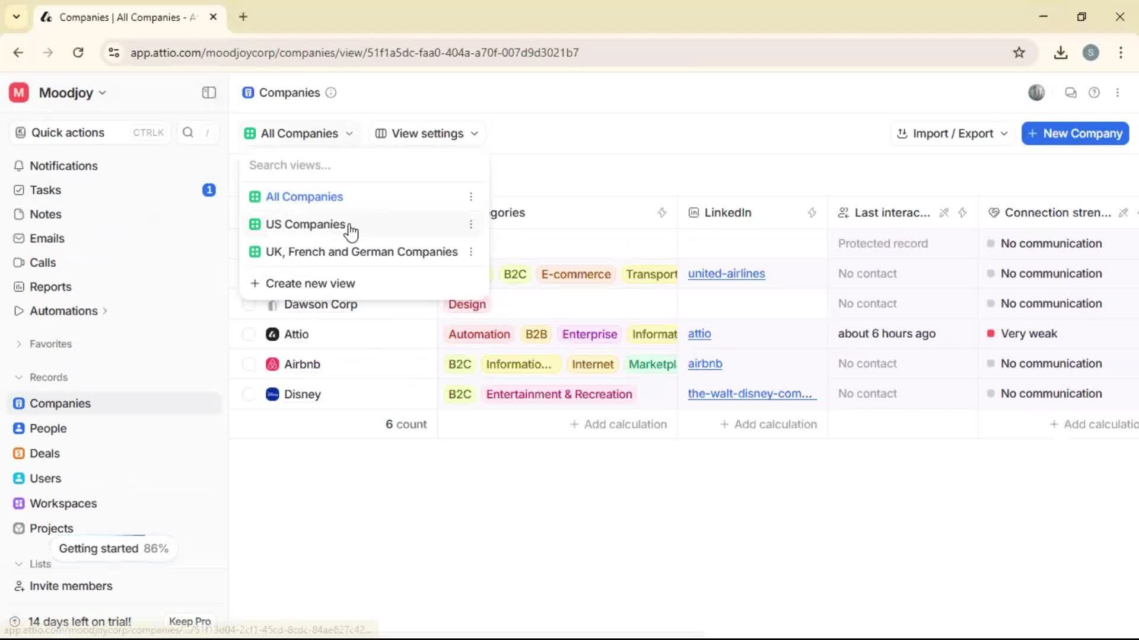The height and width of the screenshot is (640, 1139).
Task: Collapse the Lists section
Action: pyautogui.click(x=19, y=564)
